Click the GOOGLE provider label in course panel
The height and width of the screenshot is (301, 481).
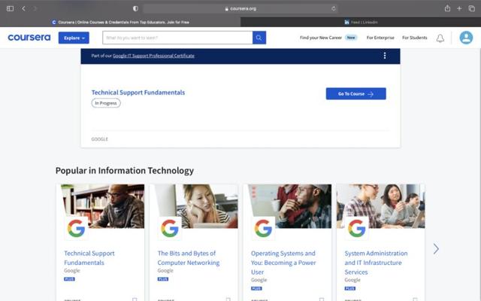(100, 139)
